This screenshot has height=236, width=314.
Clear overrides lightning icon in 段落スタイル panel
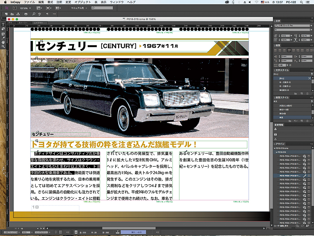[312, 101]
